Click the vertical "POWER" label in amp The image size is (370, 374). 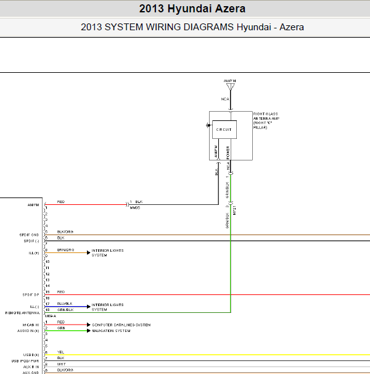tap(228, 152)
